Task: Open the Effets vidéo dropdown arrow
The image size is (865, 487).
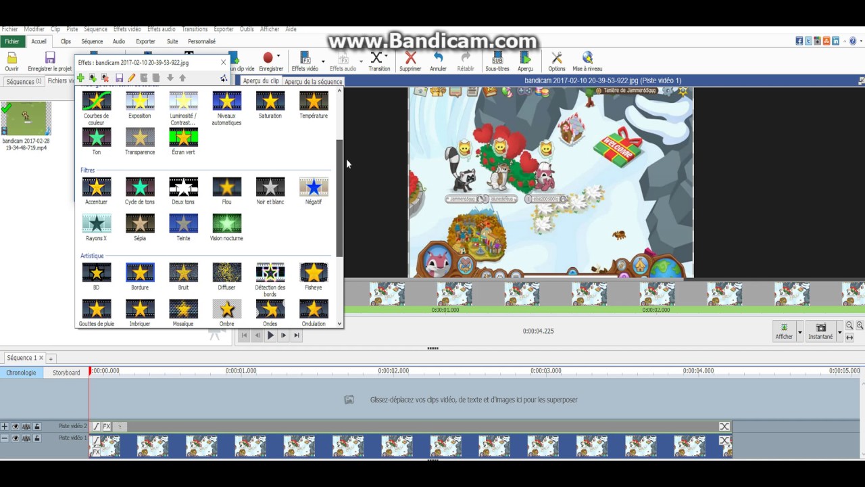Action: tap(323, 62)
